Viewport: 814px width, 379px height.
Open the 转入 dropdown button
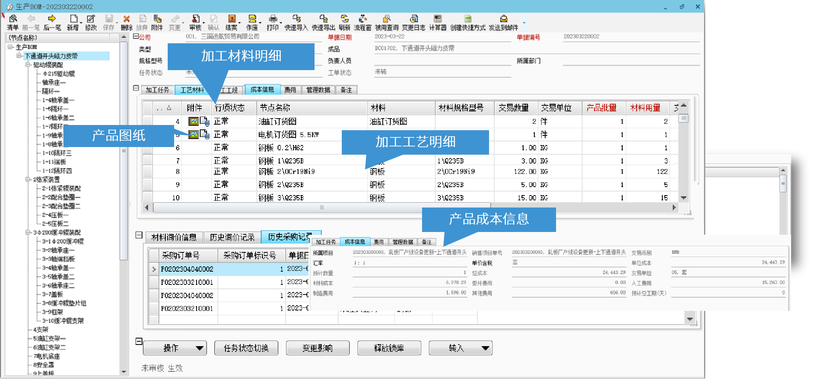pyautogui.click(x=460, y=348)
